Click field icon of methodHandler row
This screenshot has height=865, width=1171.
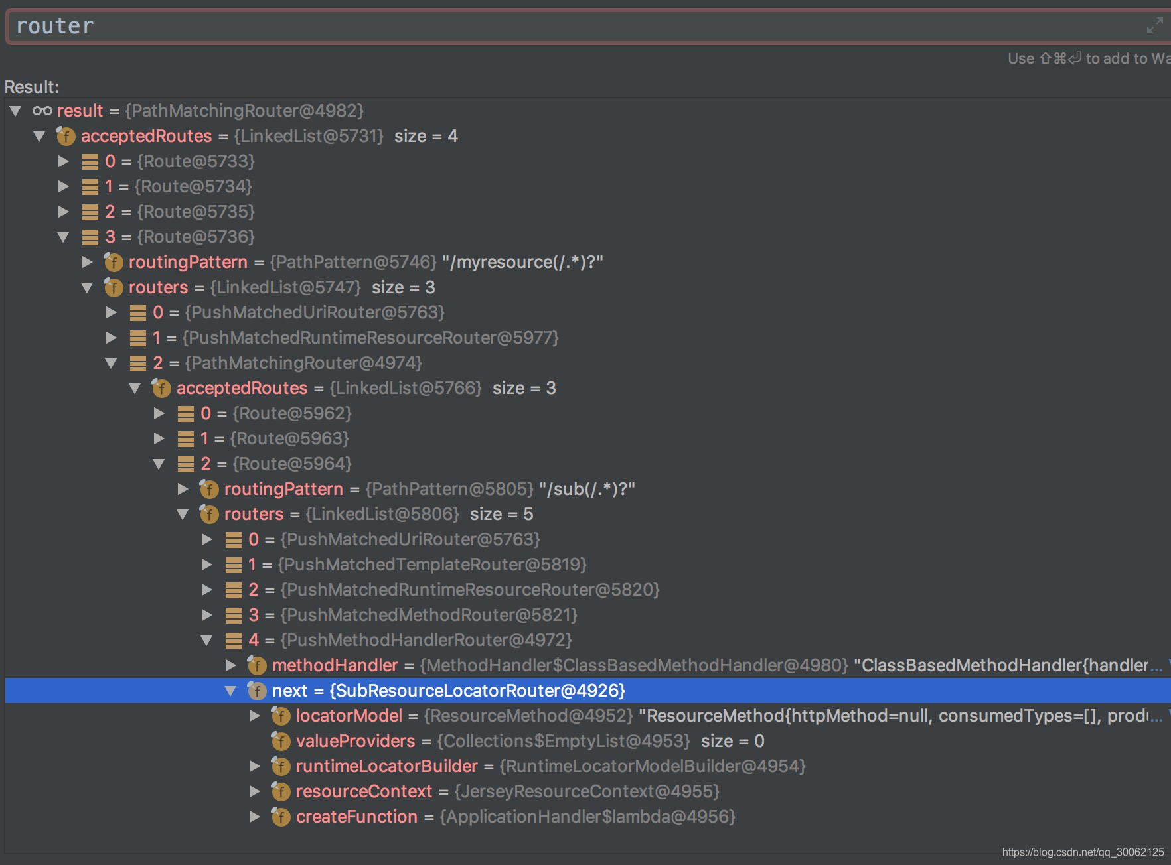[256, 665]
